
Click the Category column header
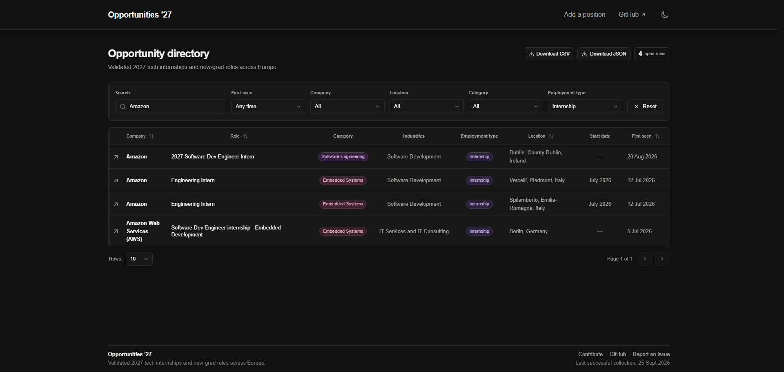pos(343,136)
